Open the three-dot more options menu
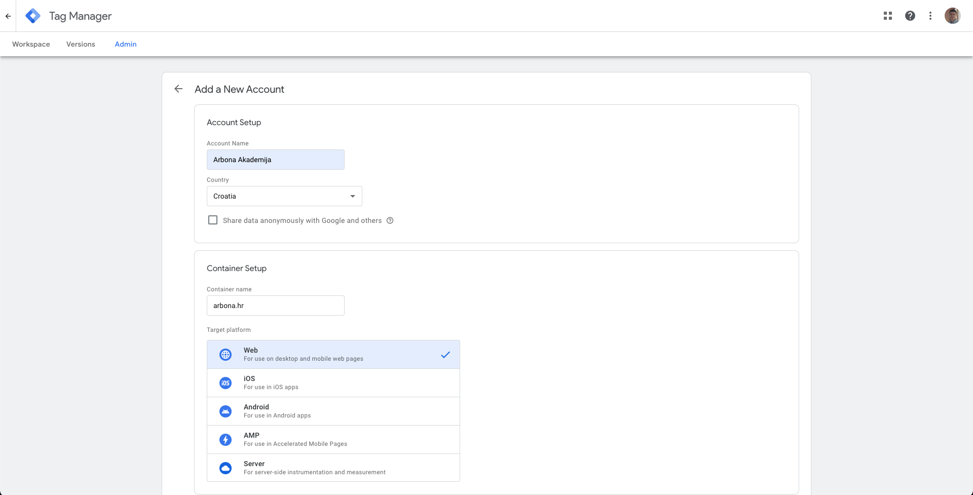The height and width of the screenshot is (495, 973). 930,16
